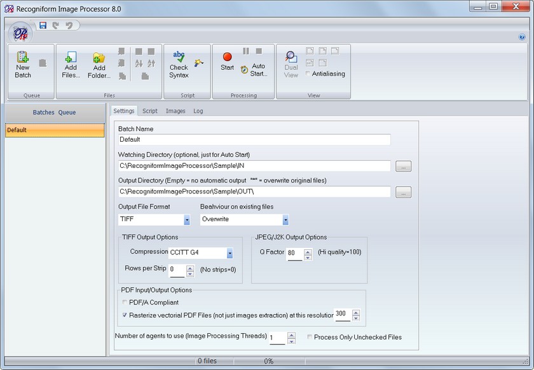Screen dimensions: 534x370
Task: Click Add Folder in the Files group
Action: 99,65
